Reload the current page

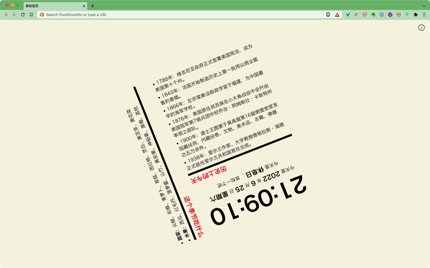point(23,15)
